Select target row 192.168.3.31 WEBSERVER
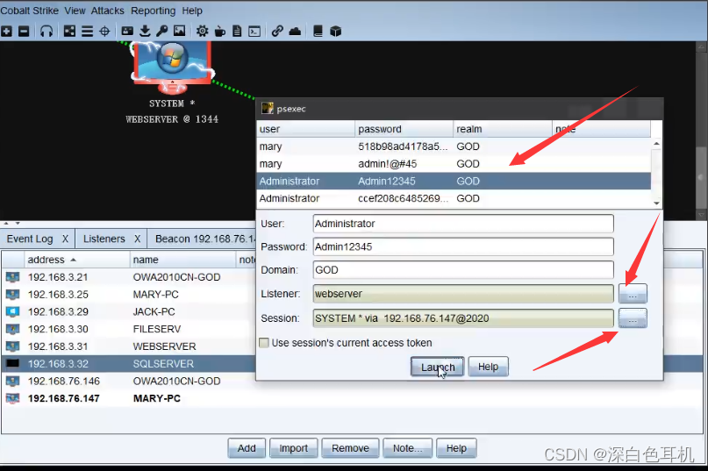The image size is (708, 471). [x=129, y=346]
